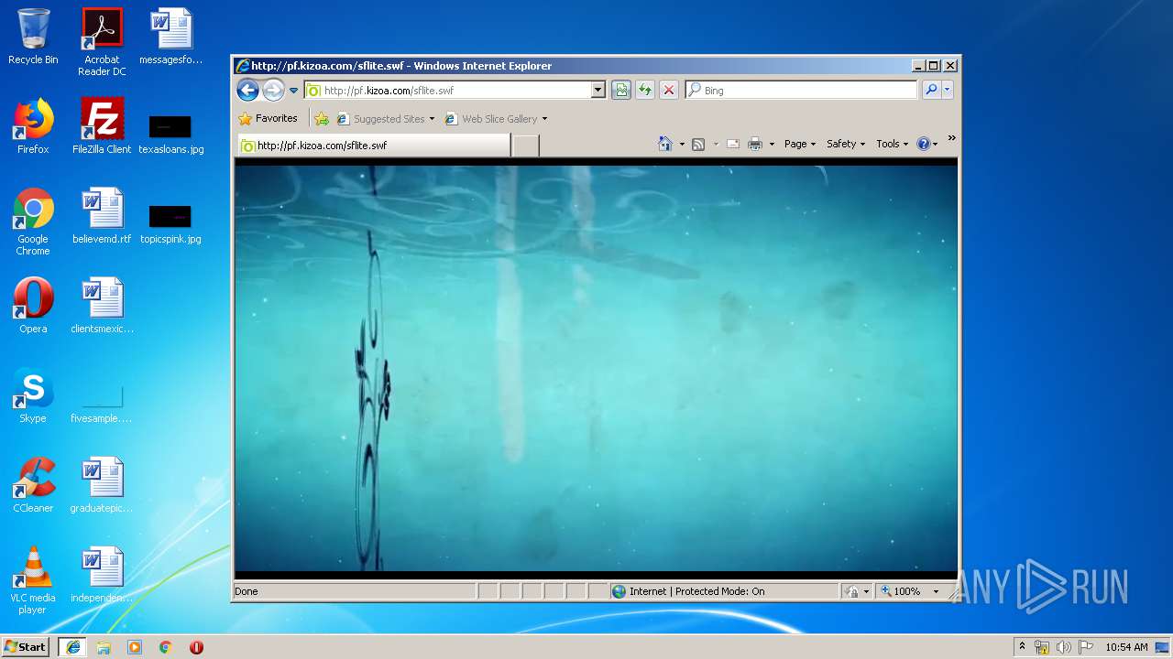Click the 10:54 AM system clock
This screenshot has width=1173, height=659.
(x=1126, y=647)
